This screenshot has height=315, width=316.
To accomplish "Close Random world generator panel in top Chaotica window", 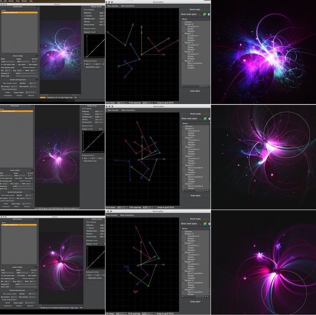I will coord(38,80).
